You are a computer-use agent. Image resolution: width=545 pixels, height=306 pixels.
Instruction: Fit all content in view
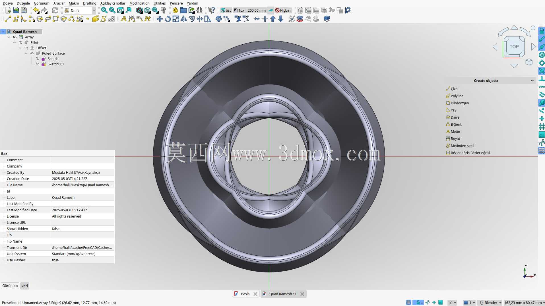pos(104,11)
